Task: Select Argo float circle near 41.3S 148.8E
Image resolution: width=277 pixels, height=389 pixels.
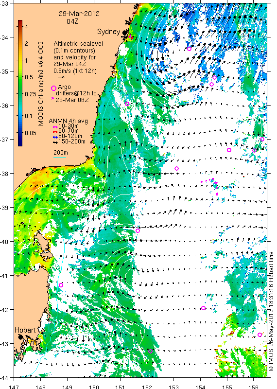Action: [61, 285]
